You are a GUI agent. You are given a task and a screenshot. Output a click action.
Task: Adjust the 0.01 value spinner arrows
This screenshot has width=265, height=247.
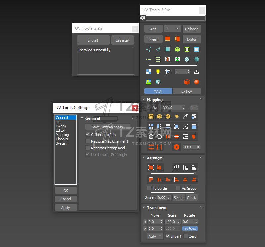coord(198,147)
